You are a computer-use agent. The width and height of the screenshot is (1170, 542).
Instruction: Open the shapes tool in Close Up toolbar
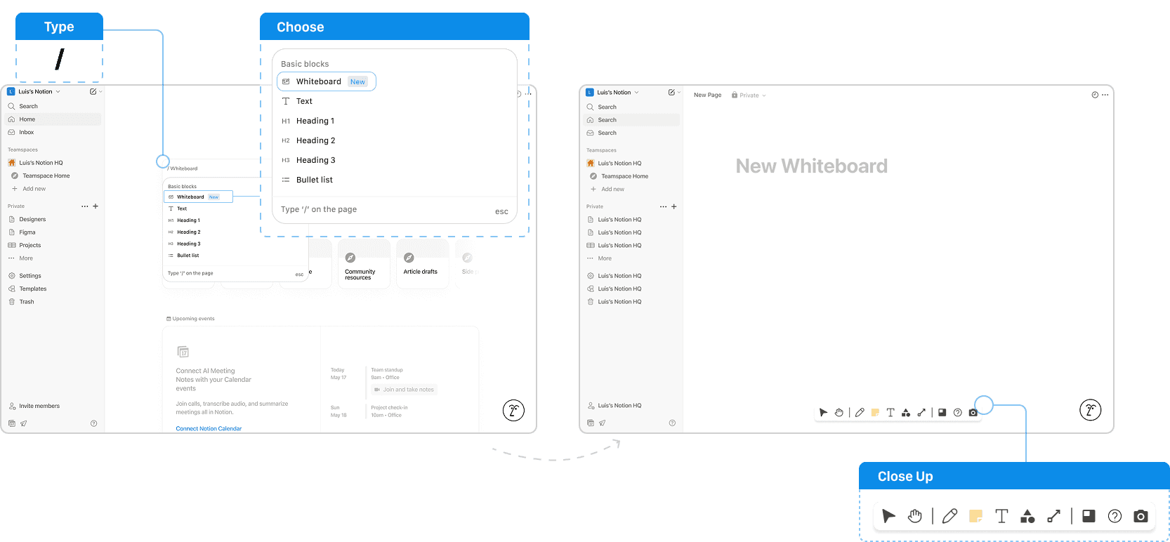[1027, 516]
